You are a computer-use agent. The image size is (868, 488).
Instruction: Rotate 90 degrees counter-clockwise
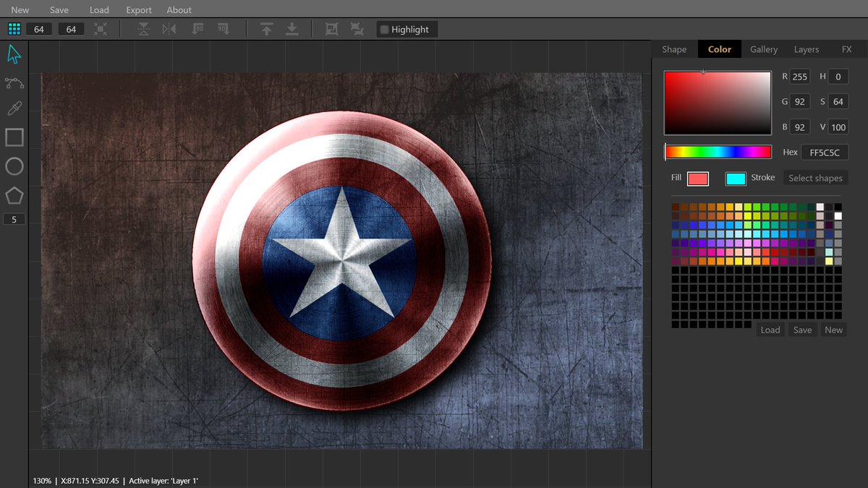pos(198,29)
